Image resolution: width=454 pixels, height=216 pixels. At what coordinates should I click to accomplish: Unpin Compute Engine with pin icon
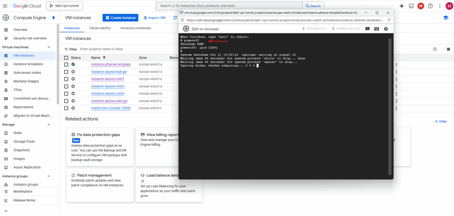tap(54, 18)
